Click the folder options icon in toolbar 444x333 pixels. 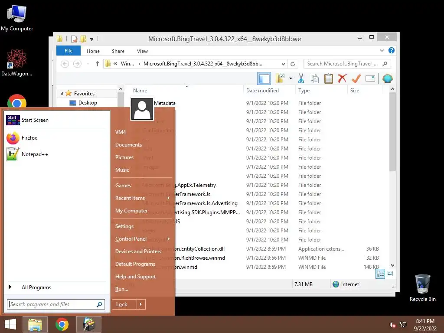(280, 78)
